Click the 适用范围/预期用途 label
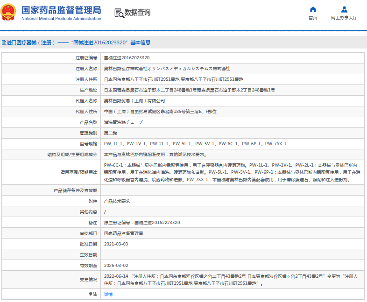The height and width of the screenshot is (302, 367). coord(78,172)
